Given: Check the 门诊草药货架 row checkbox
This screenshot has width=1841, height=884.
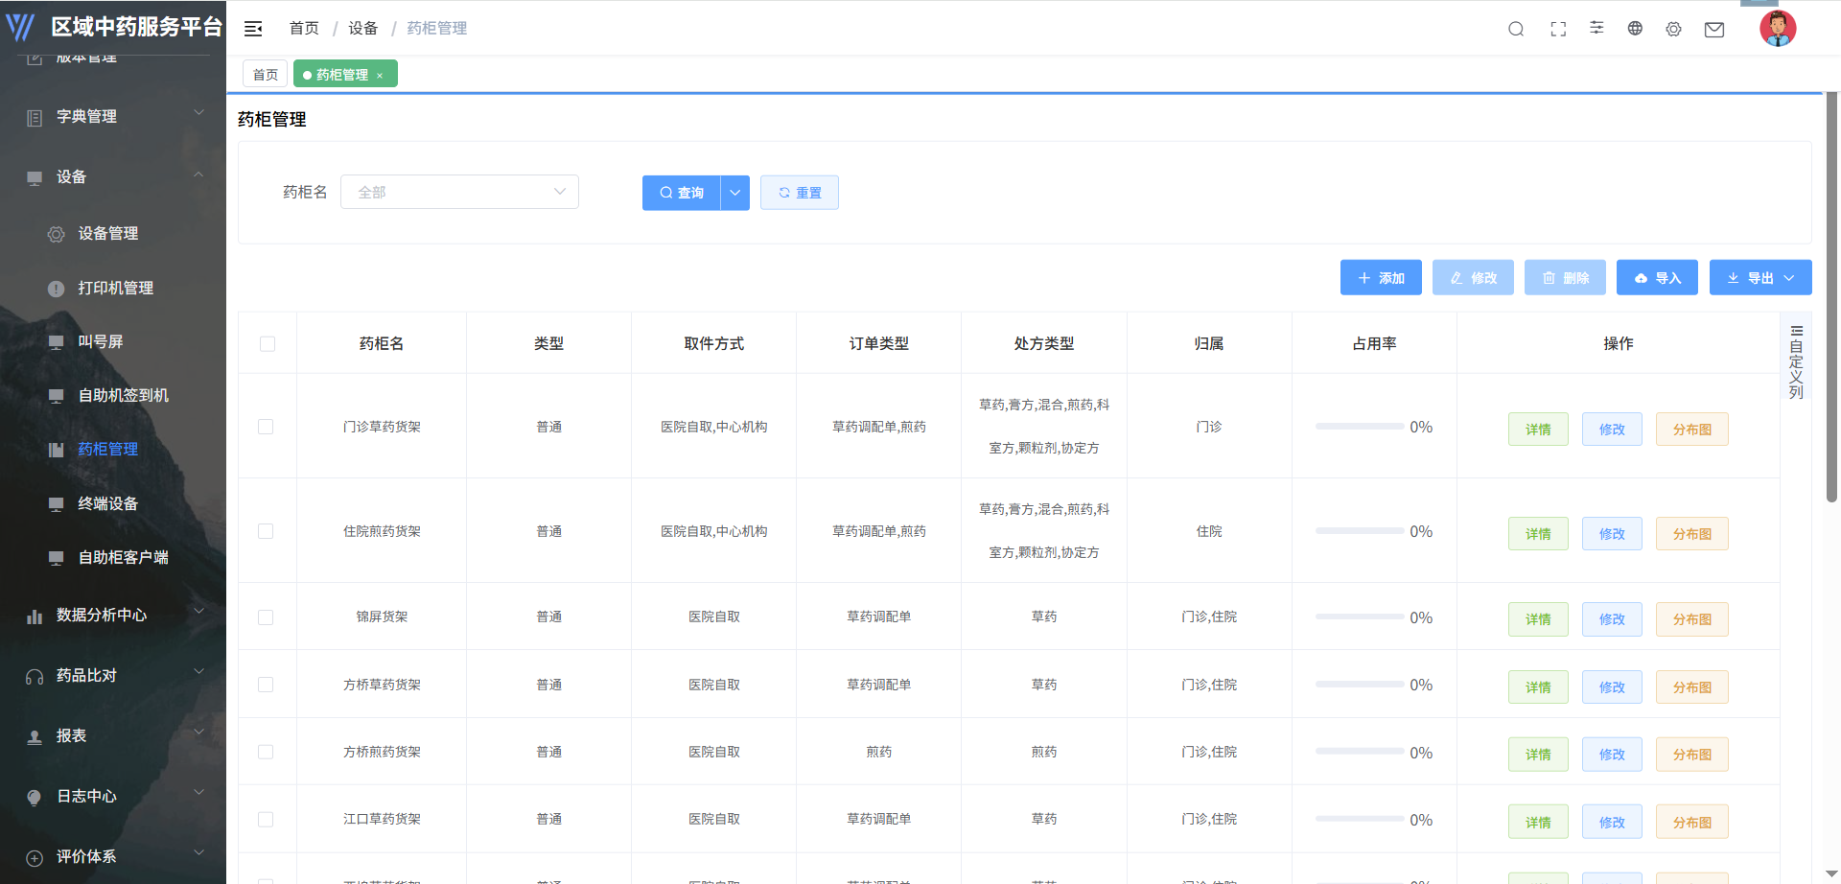Looking at the screenshot, I should 266,427.
